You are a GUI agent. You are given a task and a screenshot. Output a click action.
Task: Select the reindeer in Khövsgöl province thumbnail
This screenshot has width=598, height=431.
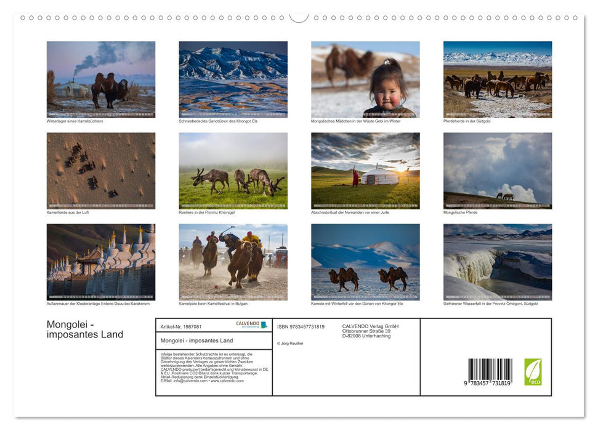[233, 170]
